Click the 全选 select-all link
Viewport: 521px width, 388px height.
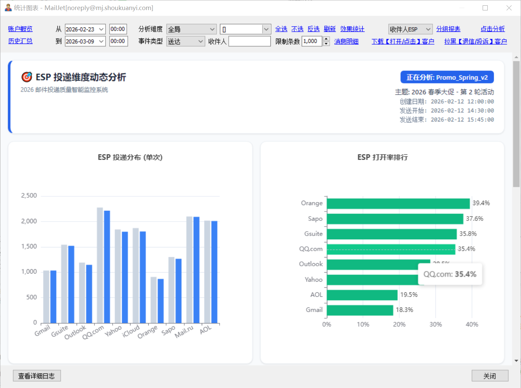(x=281, y=29)
